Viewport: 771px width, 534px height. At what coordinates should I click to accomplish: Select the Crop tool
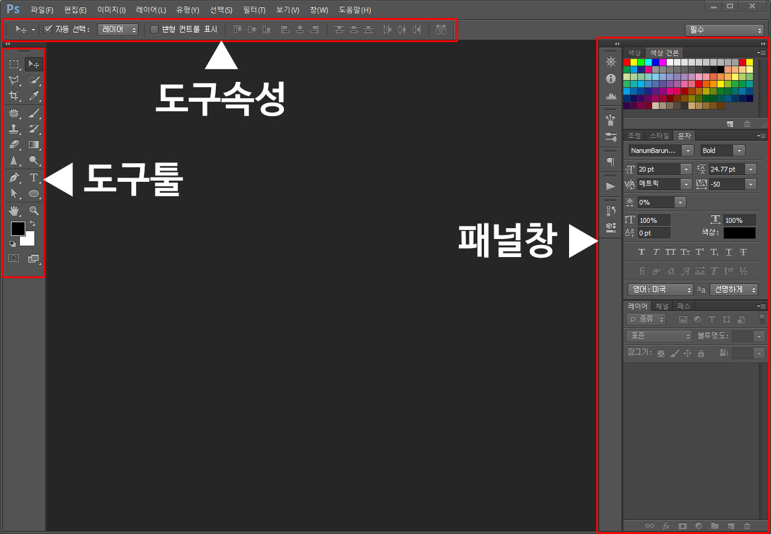pyautogui.click(x=14, y=96)
